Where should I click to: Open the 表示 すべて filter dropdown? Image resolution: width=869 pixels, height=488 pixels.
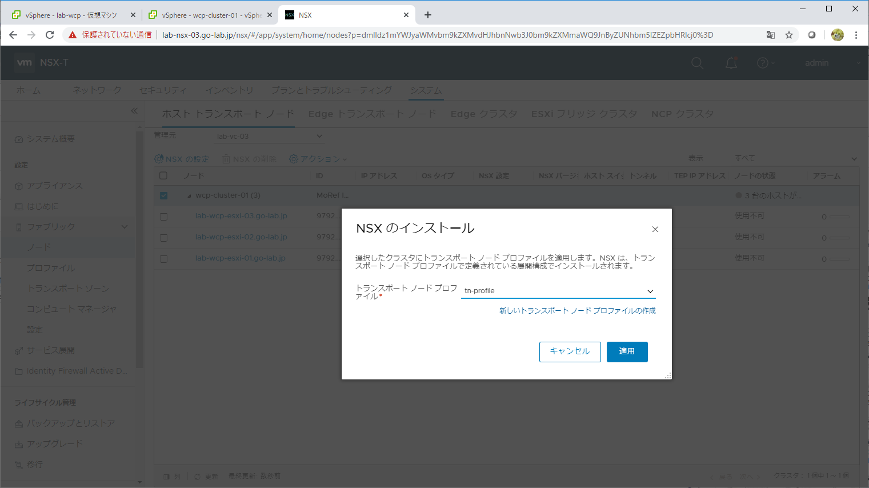pyautogui.click(x=796, y=158)
